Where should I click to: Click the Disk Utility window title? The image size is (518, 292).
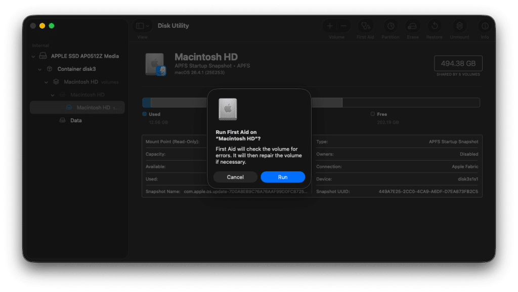coord(173,26)
